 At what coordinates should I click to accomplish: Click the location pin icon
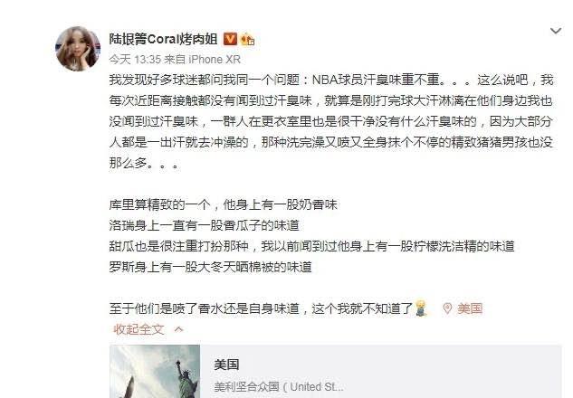click(x=447, y=308)
